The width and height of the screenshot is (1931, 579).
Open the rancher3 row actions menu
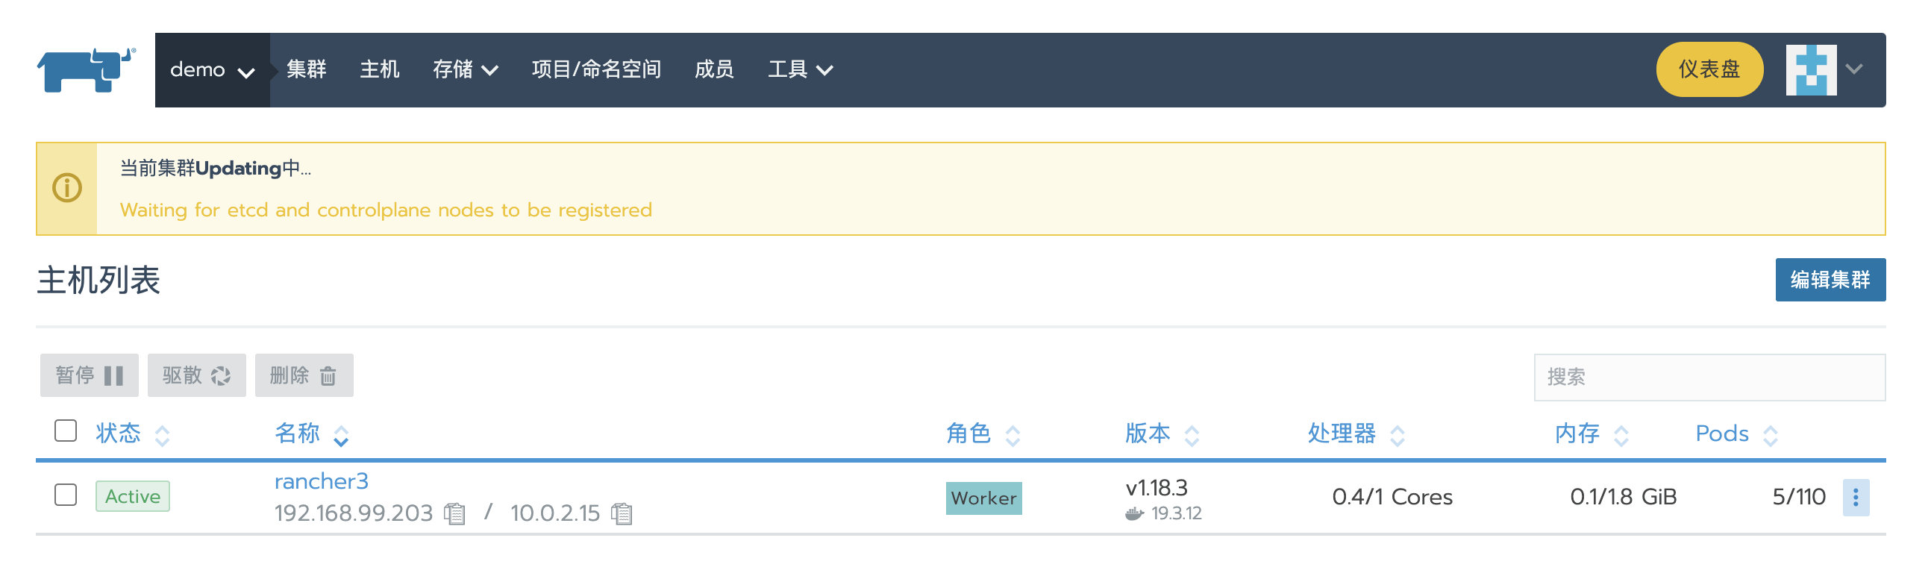[x=1856, y=497]
